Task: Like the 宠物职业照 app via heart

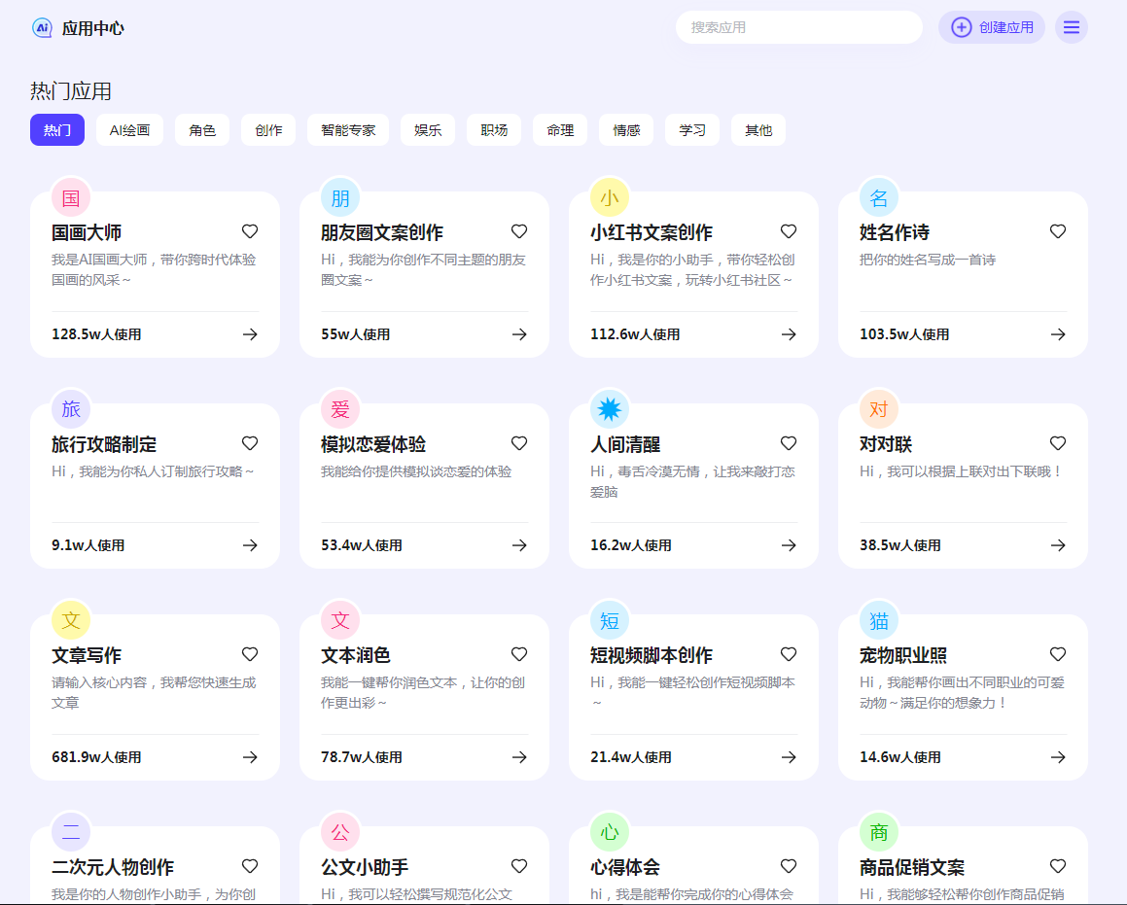Action: click(1058, 654)
